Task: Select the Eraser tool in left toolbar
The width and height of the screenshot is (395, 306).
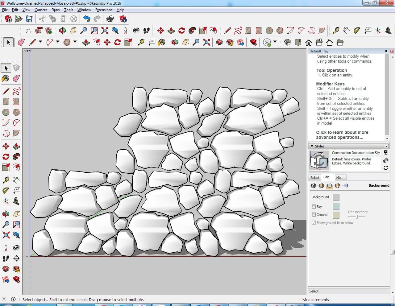Action: tap(16, 78)
